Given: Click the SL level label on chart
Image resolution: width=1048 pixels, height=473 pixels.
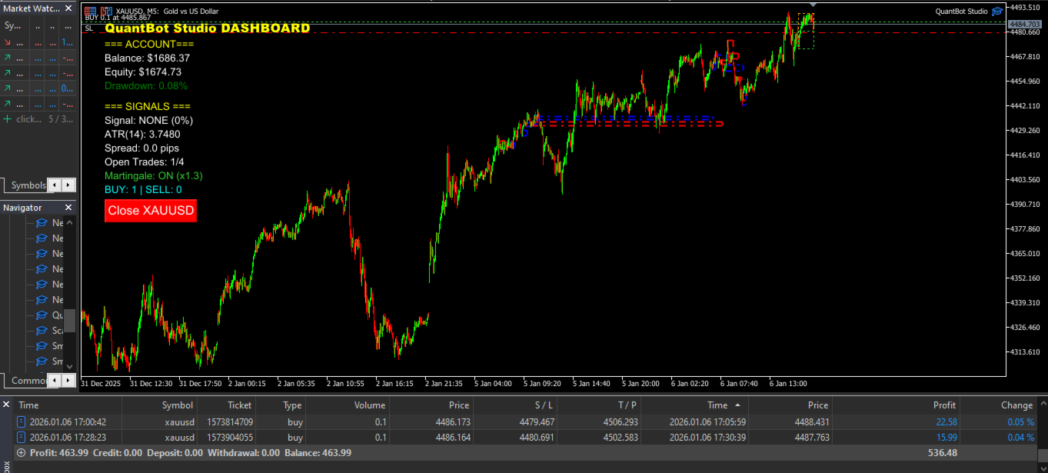Looking at the screenshot, I should pos(88,28).
